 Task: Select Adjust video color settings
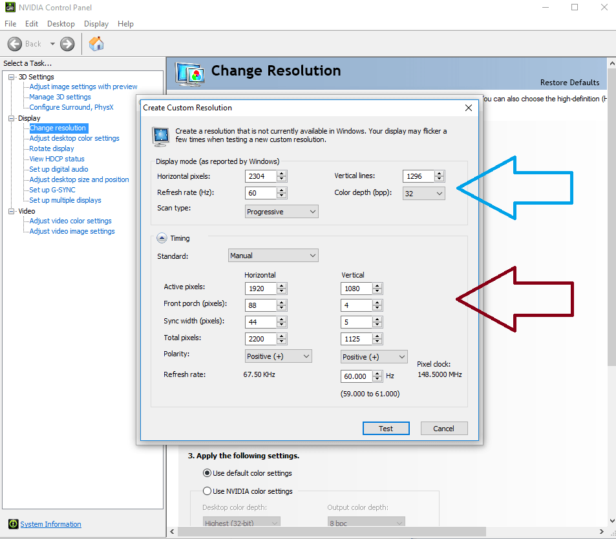coord(70,221)
